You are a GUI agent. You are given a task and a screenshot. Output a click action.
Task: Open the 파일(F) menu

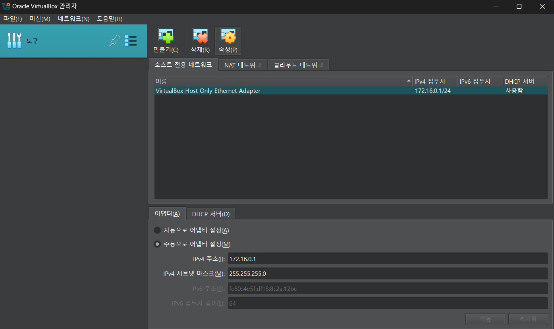click(13, 19)
